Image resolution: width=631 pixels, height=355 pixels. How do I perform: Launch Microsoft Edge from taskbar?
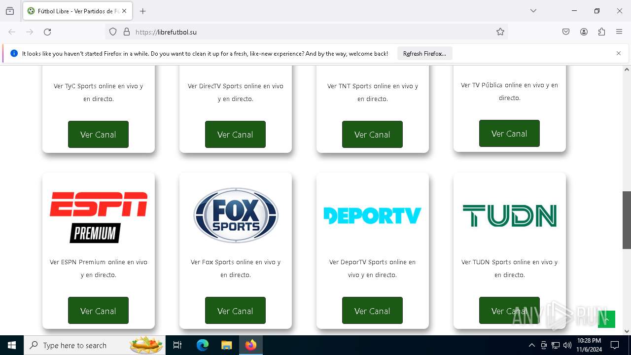click(203, 345)
